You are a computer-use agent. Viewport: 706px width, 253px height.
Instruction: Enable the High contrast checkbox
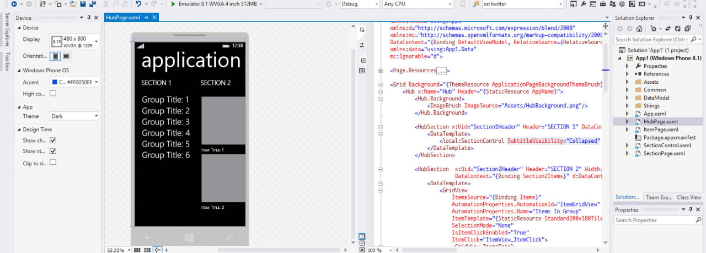[x=53, y=94]
